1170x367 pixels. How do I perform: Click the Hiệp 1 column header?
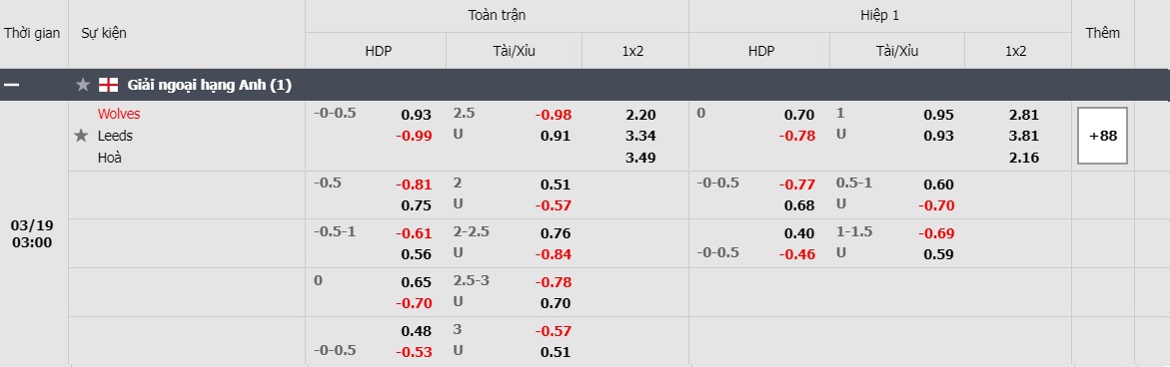(x=879, y=16)
